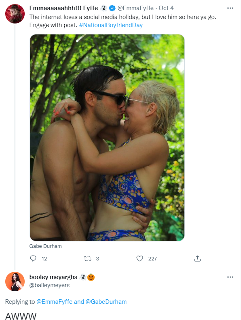Click the booley meyarghs display name
Viewport: 241px width, 320px height.
53,277
